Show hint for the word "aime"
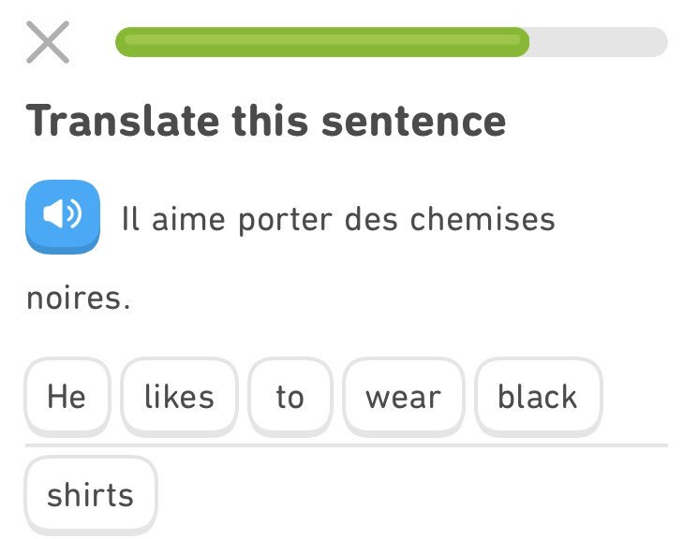The image size is (698, 539). click(x=188, y=219)
